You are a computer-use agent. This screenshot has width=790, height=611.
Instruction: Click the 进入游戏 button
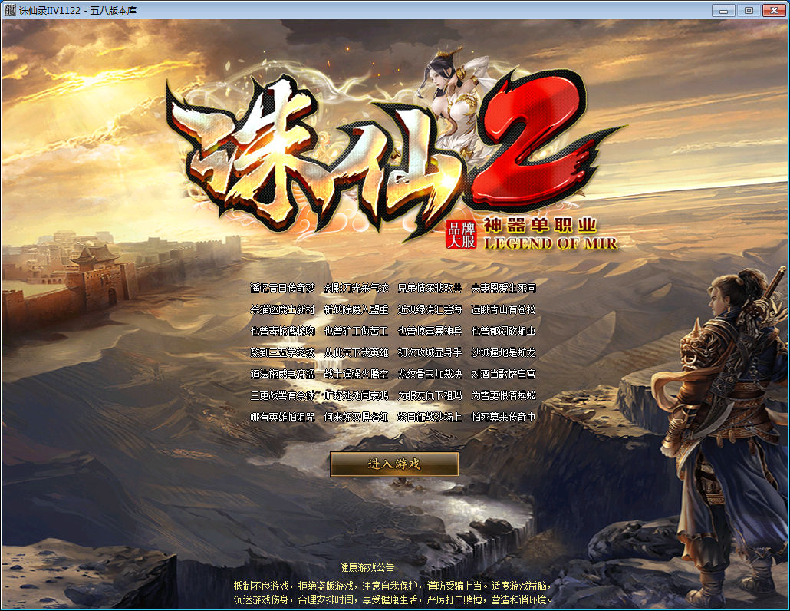click(394, 464)
